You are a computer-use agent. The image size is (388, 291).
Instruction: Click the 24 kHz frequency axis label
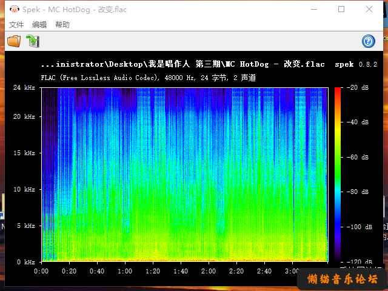24,87
